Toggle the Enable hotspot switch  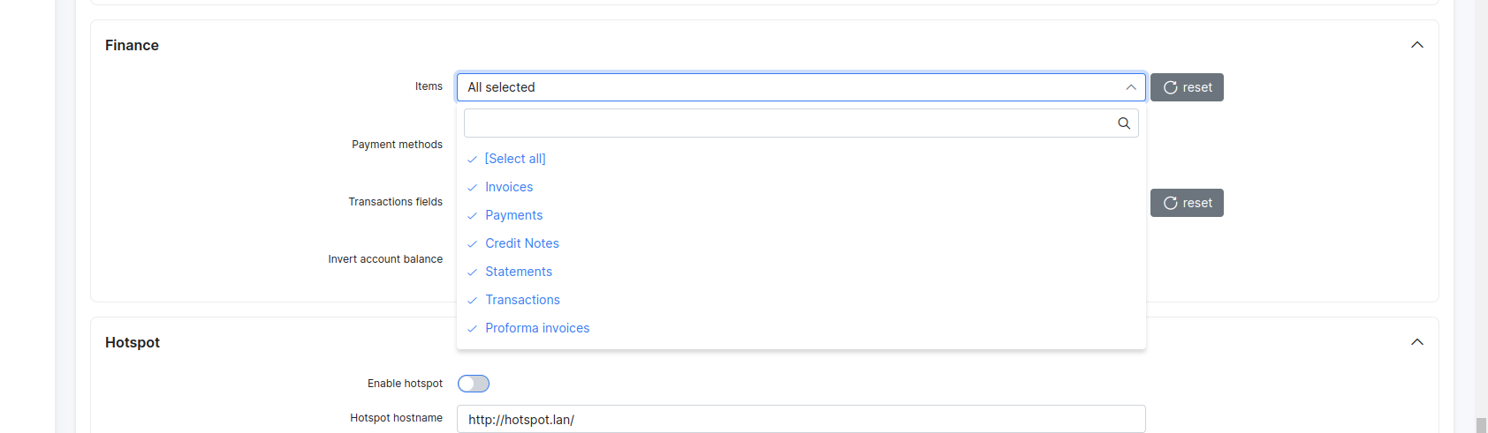pyautogui.click(x=474, y=384)
